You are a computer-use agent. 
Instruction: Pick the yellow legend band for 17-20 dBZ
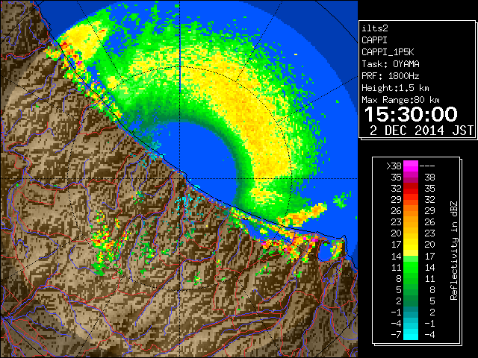tap(411, 245)
